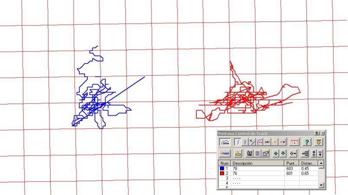
Task: Click the pin dropdown in Track window title
Action: (317, 133)
